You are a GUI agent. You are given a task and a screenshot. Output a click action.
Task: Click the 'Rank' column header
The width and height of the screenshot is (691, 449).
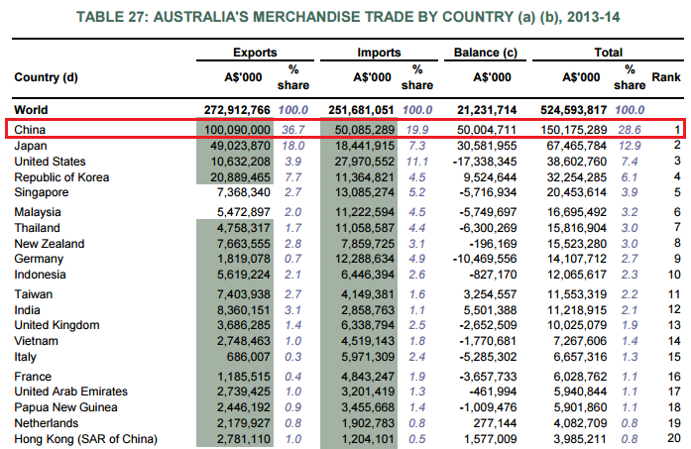[x=666, y=77]
